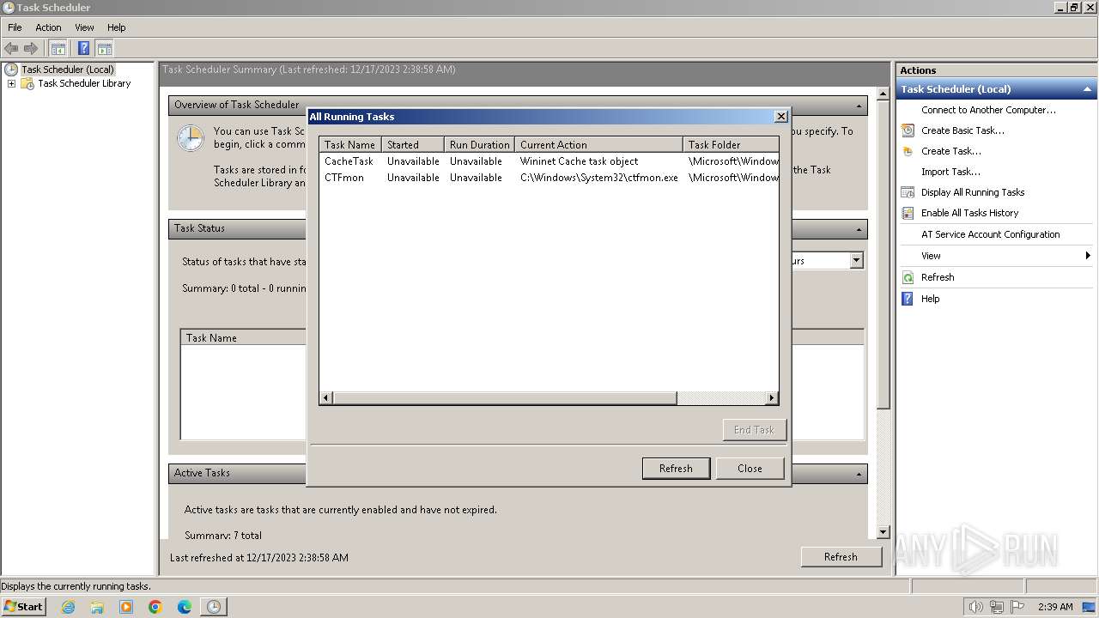The image size is (1099, 618).
Task: Sort by the Task Name column header
Action: (x=350, y=144)
